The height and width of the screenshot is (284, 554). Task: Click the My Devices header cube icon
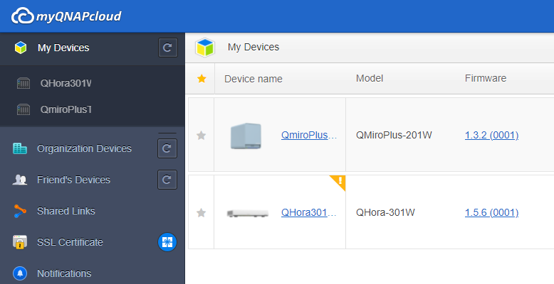coord(205,48)
